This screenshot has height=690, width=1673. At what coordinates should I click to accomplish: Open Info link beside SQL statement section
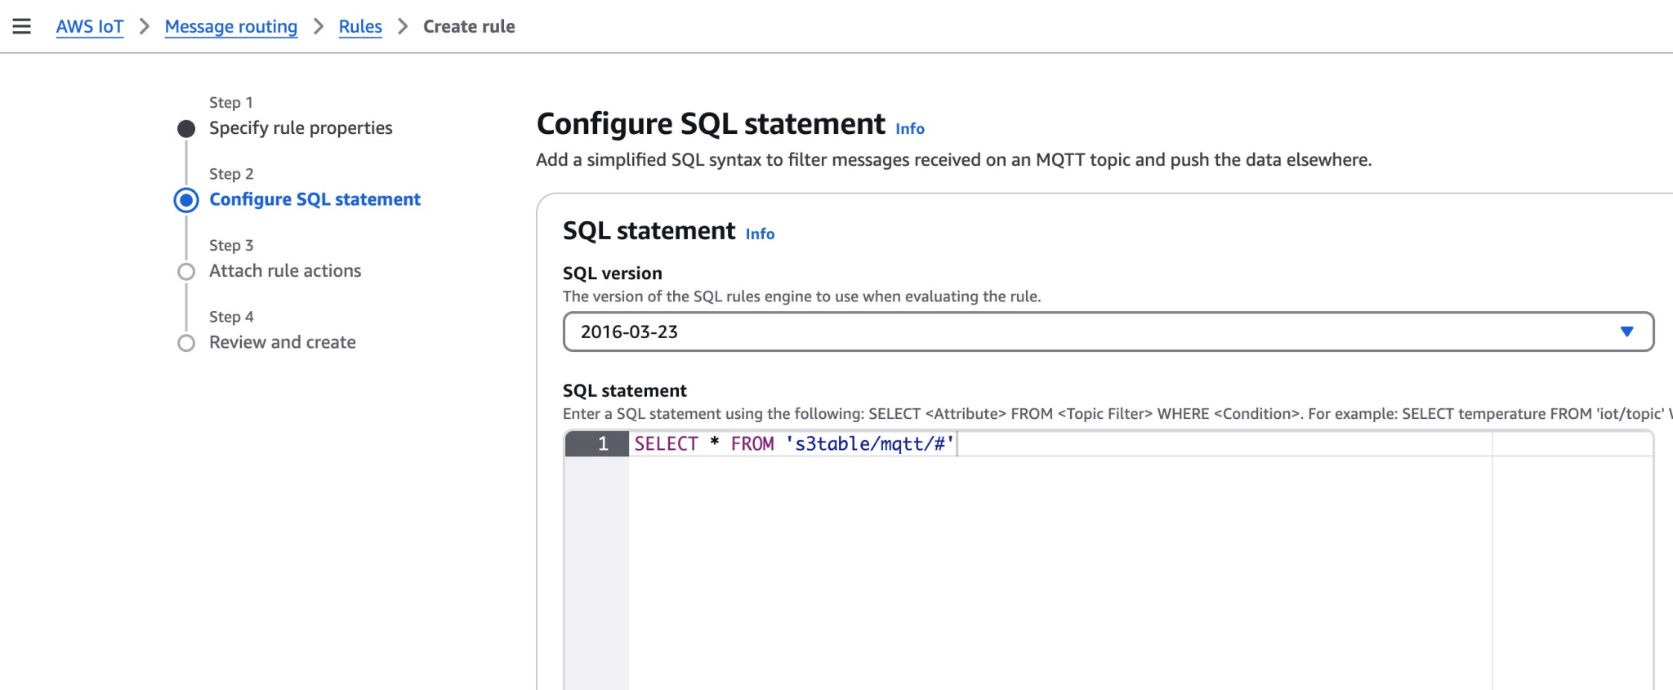click(760, 234)
